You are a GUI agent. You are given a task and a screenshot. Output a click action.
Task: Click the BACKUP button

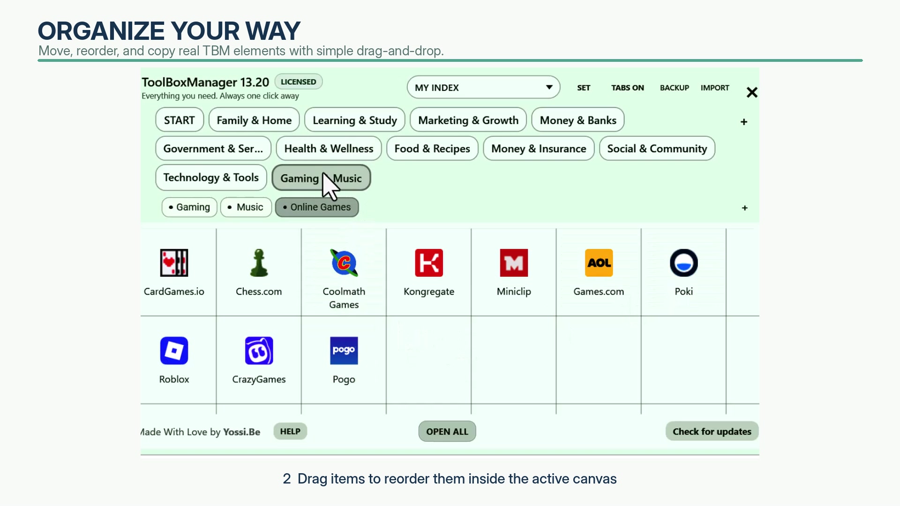(x=675, y=88)
